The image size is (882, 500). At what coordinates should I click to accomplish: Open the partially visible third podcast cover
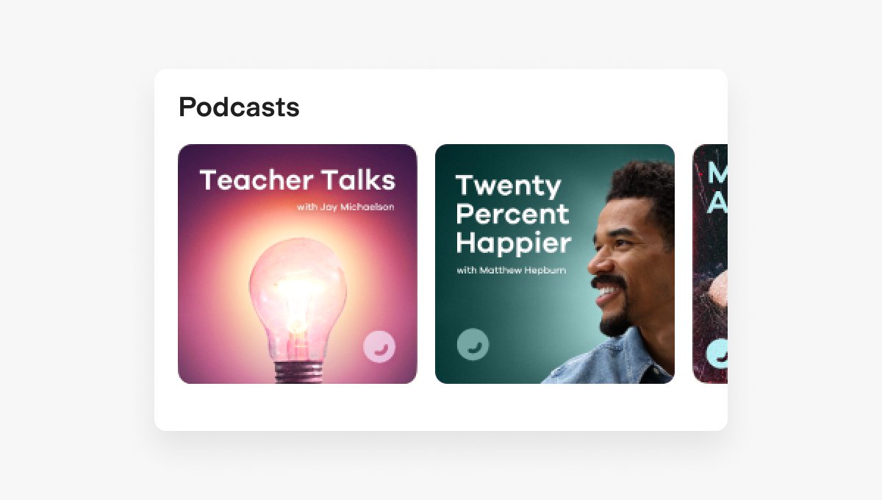click(710, 264)
